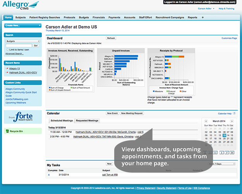242x194 pixels.
Task: Click the icon beside Hallmark DUAL recent item
Action: click(7, 73)
